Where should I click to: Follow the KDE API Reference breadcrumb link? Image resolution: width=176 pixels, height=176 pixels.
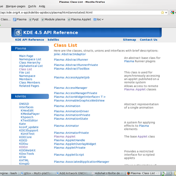29,40
